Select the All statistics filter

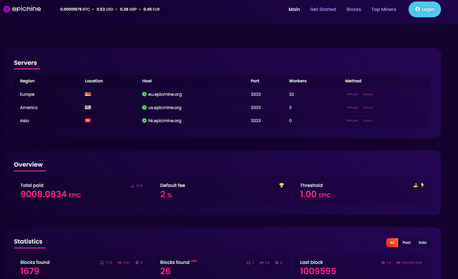click(392, 243)
